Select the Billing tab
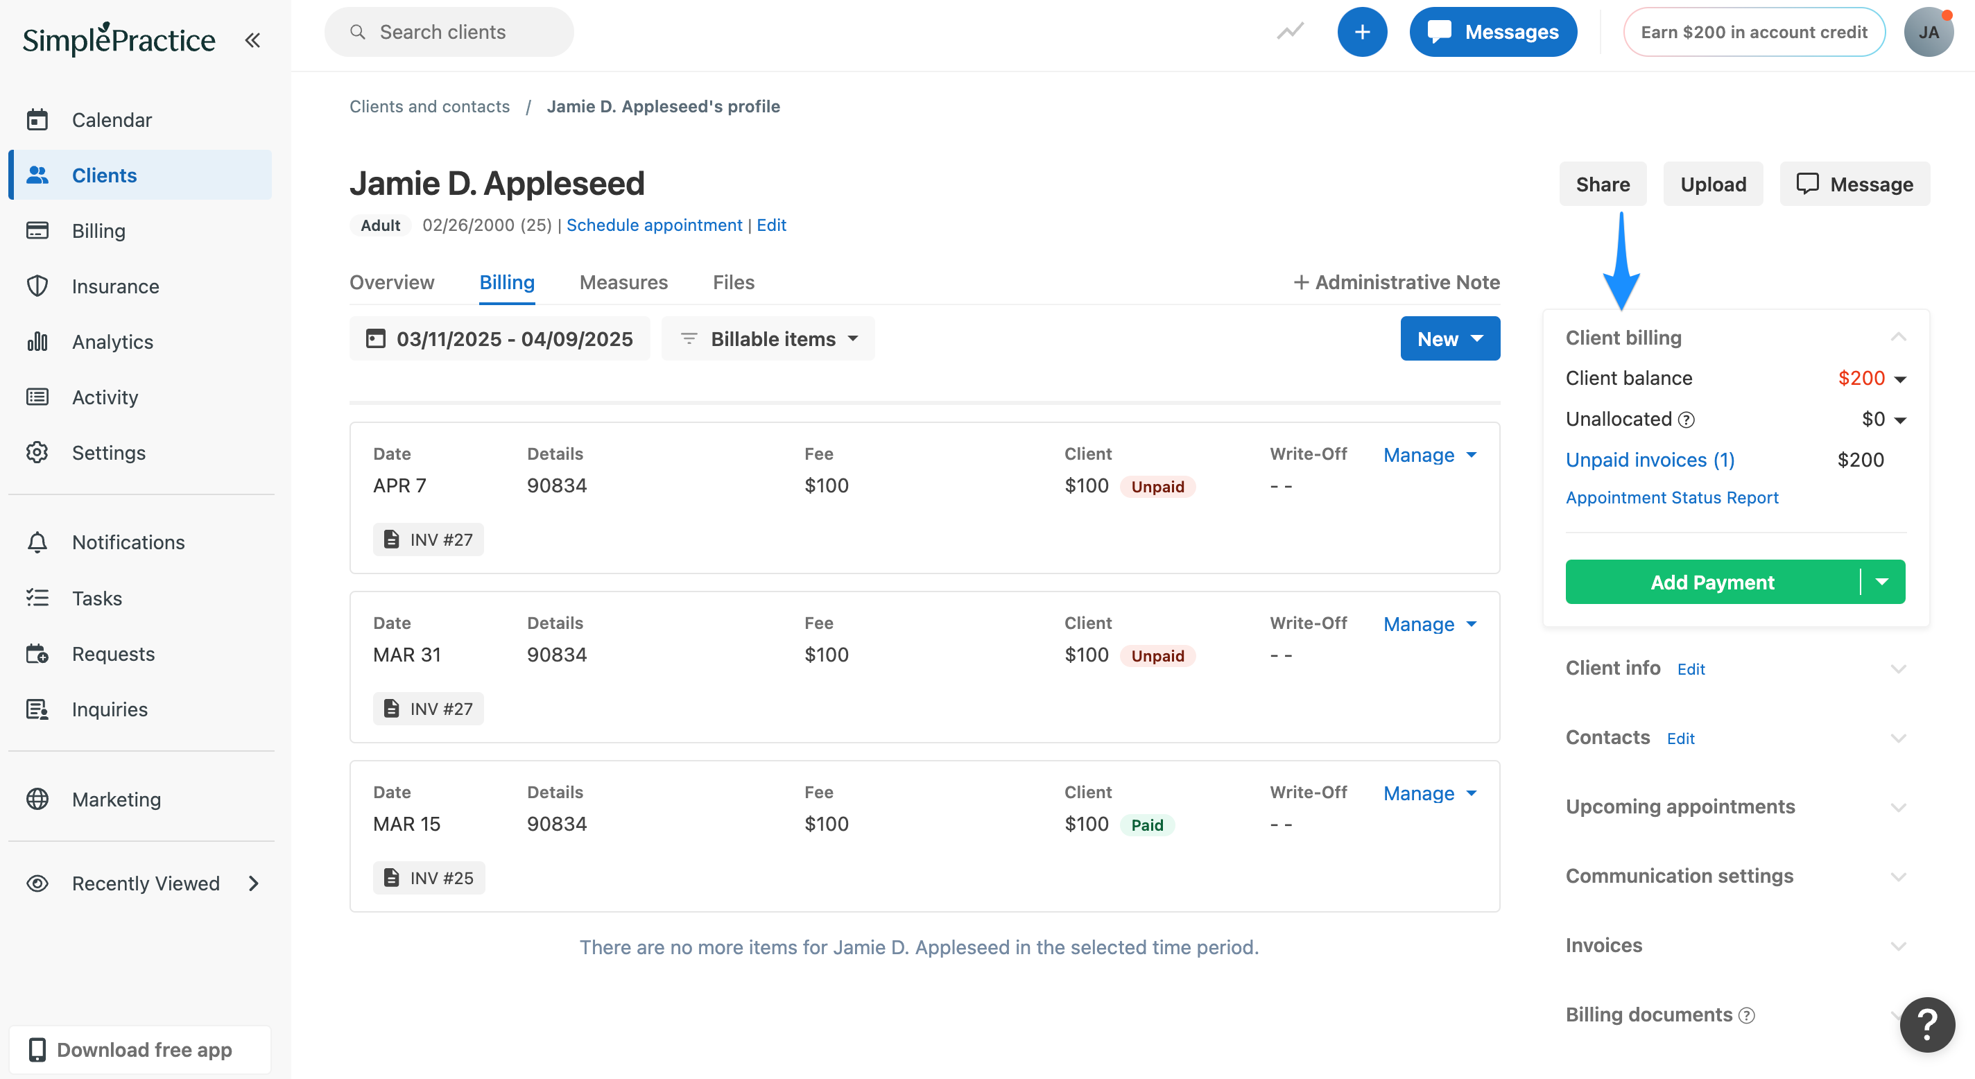 point(507,283)
